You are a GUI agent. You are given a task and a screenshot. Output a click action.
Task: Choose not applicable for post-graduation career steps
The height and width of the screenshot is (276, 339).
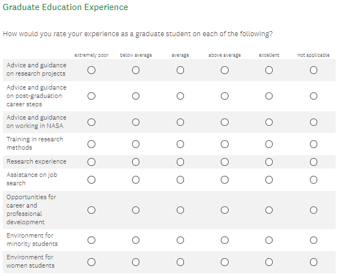[314, 96]
